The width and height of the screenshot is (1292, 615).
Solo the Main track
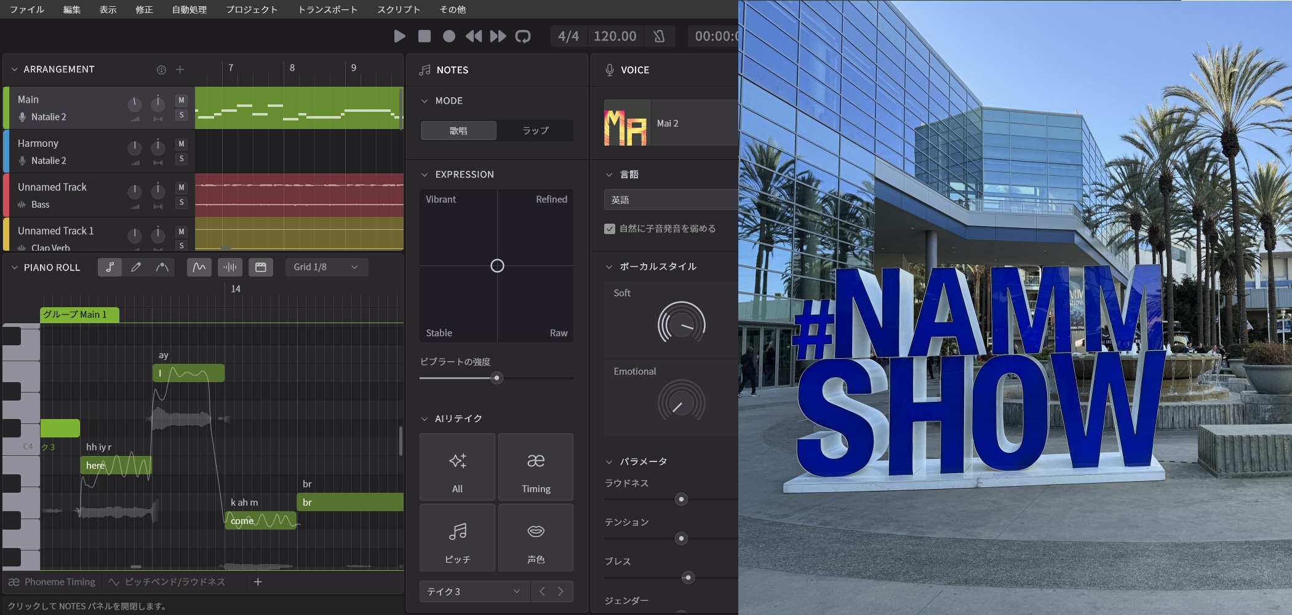tap(181, 115)
